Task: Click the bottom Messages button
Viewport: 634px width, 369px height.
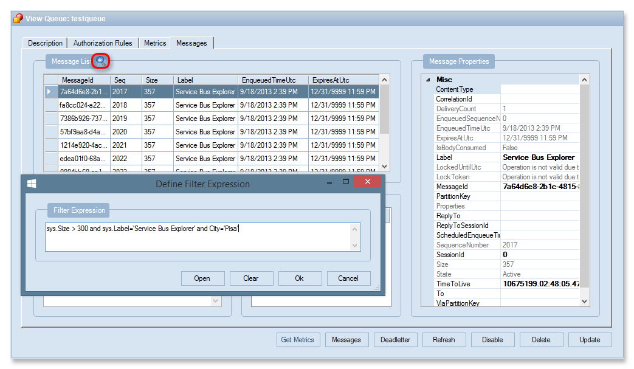Action: point(346,340)
